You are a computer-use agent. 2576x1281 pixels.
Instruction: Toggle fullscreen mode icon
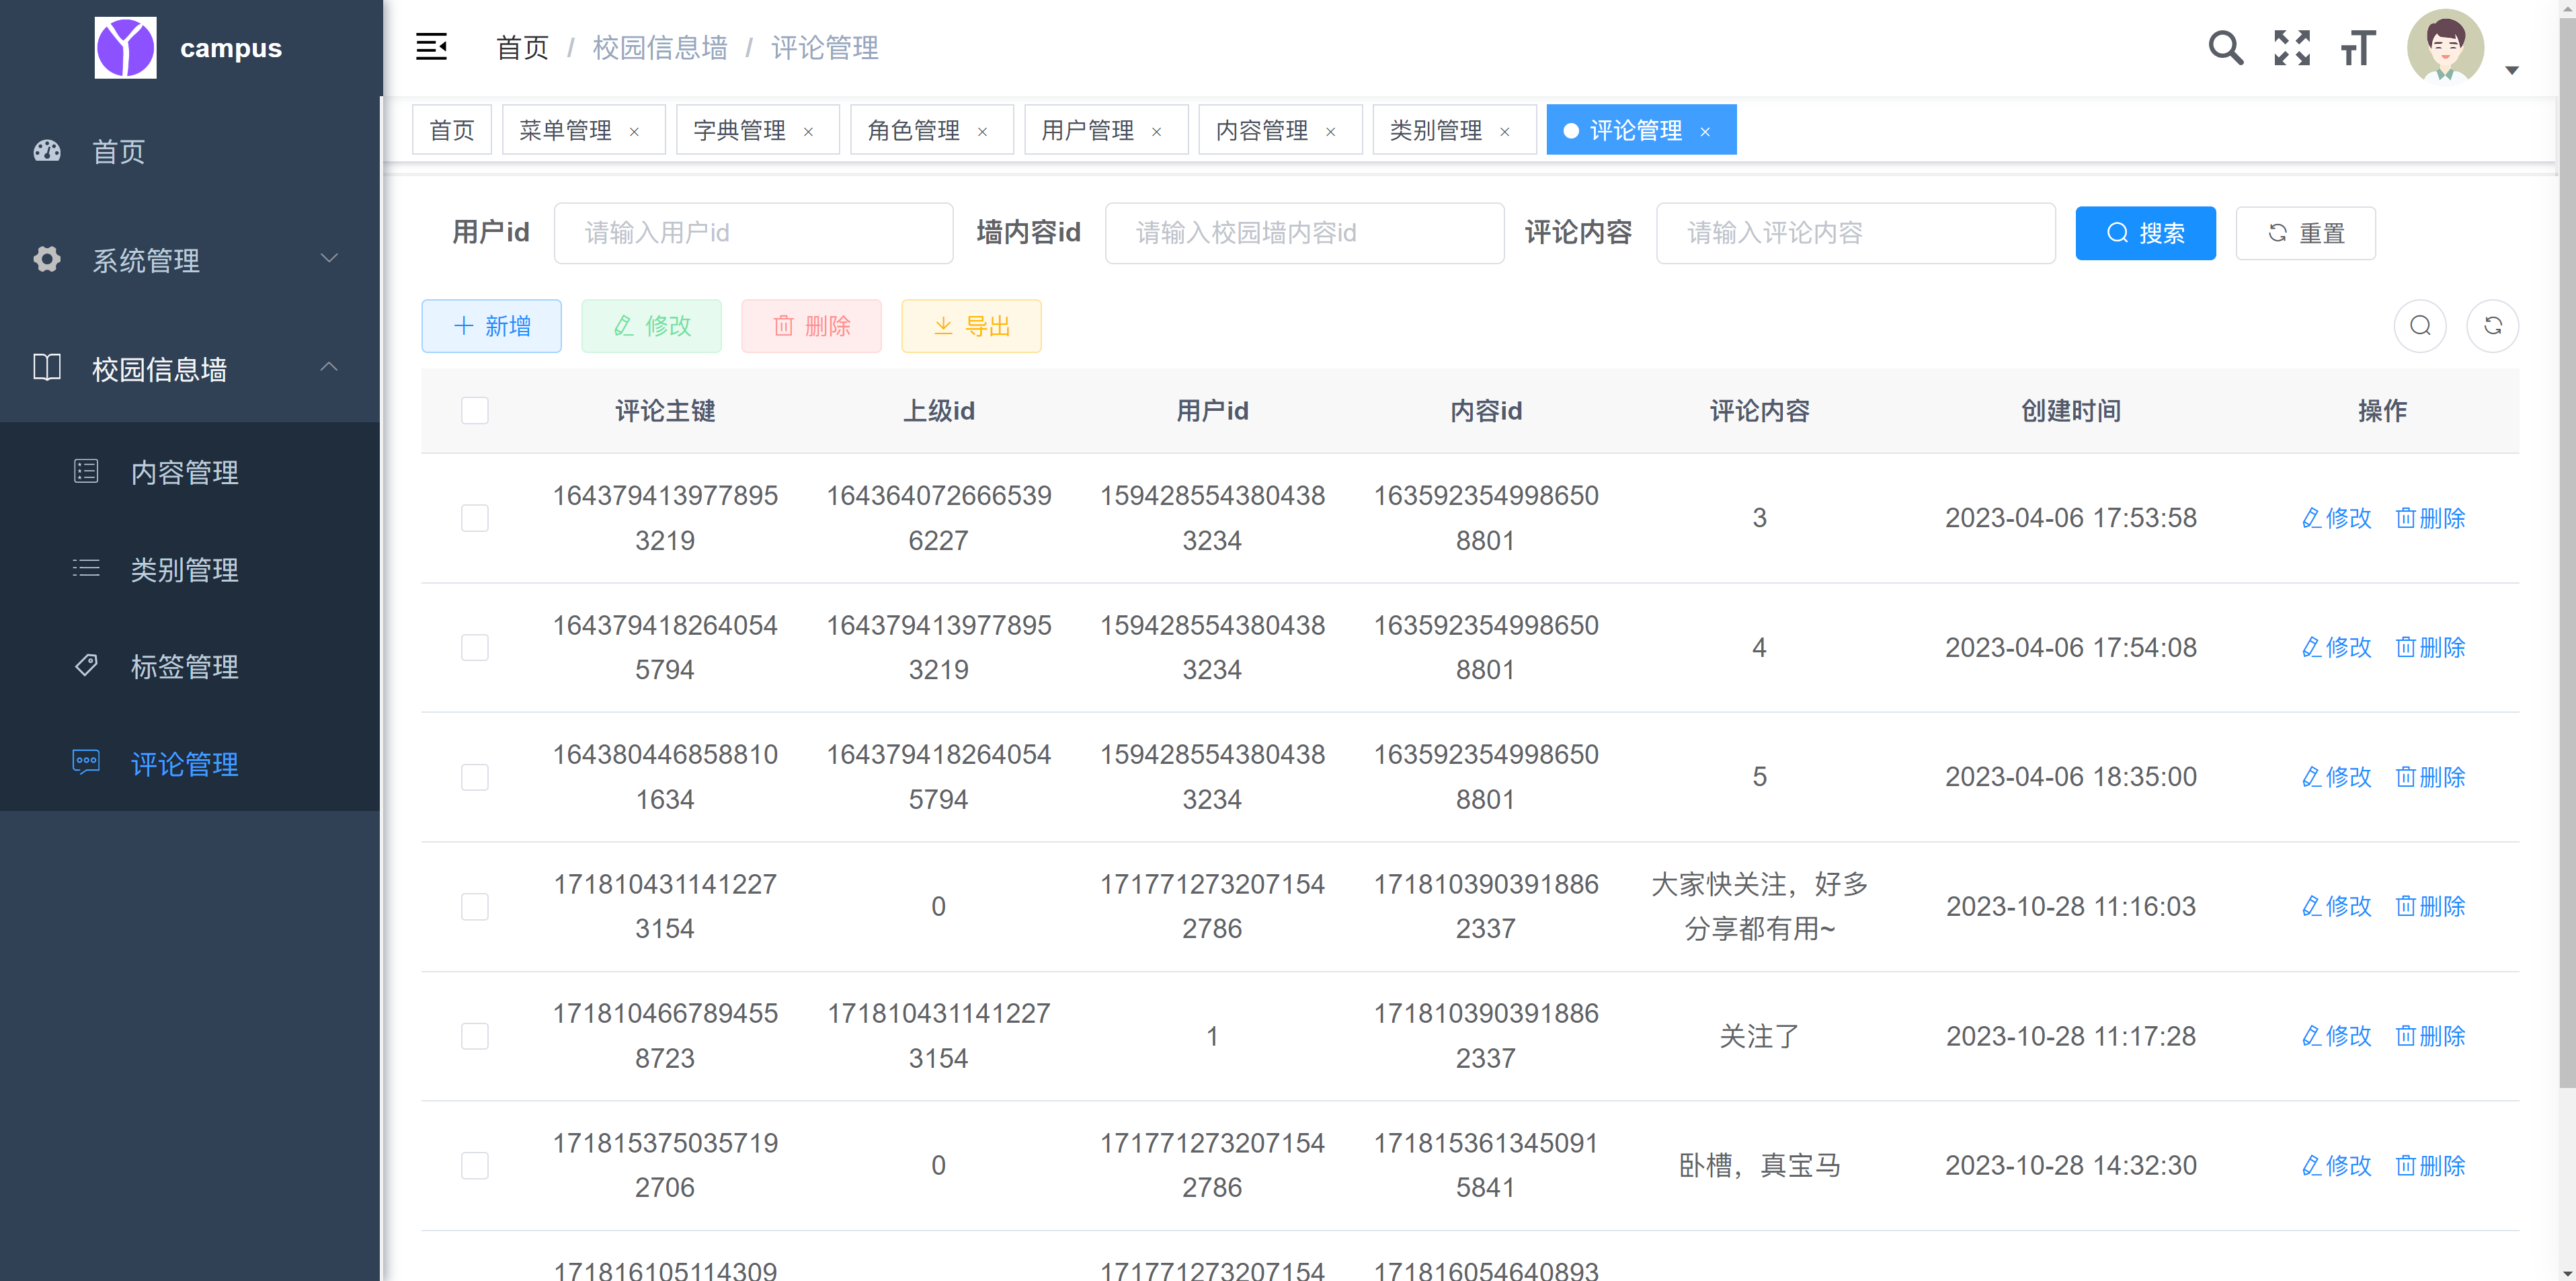pyautogui.click(x=2291, y=47)
